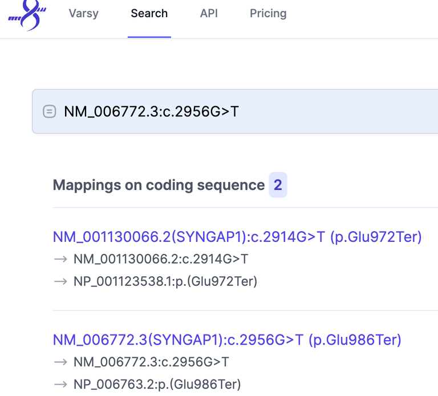The width and height of the screenshot is (438, 396).
Task: Open NM_001130066.2(SYNGAP1):c.2914G>T result link
Action: tap(237, 237)
